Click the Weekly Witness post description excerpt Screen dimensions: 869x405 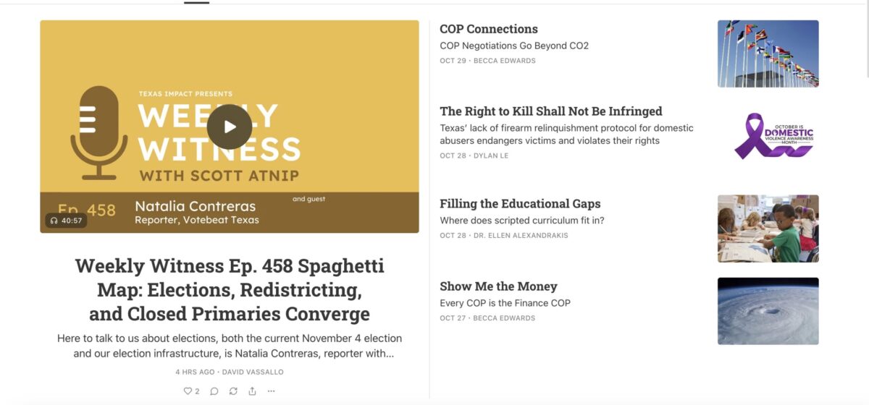tap(230, 346)
